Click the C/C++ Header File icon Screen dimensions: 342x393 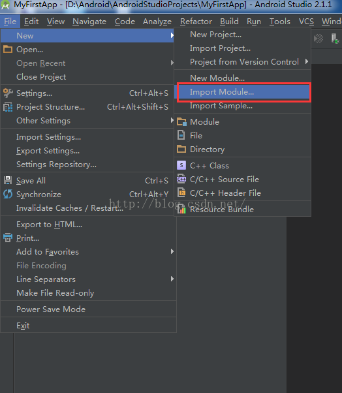click(181, 193)
